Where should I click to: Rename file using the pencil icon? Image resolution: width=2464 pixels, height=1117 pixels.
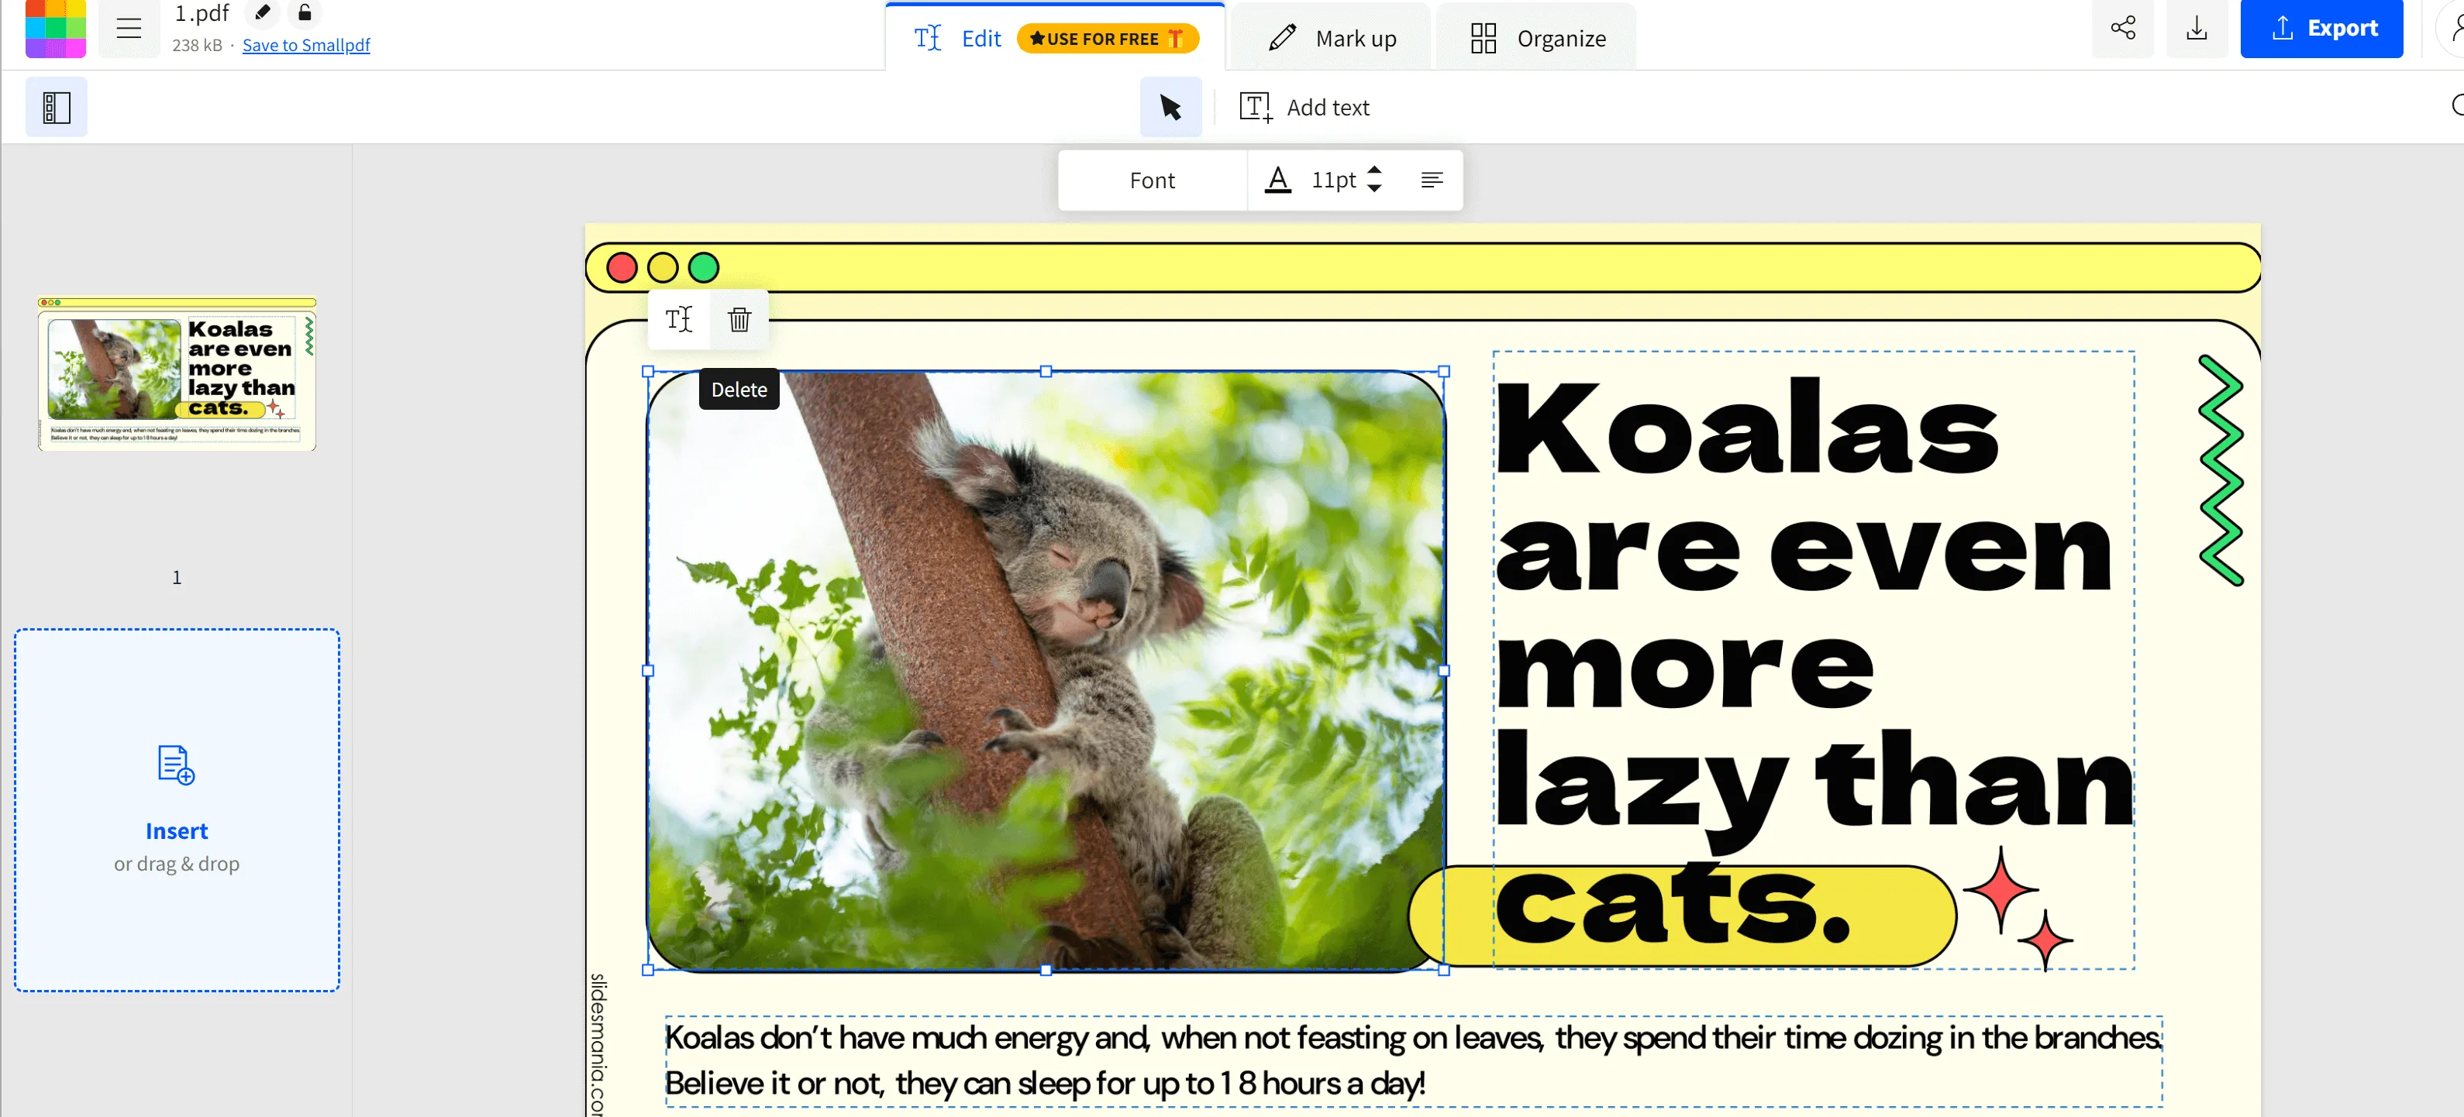262,12
